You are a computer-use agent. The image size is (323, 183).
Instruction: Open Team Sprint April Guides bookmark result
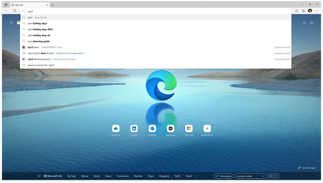(x=156, y=53)
